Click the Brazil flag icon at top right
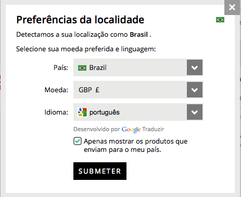Screen dimensions: 241x197 [x=220, y=20]
